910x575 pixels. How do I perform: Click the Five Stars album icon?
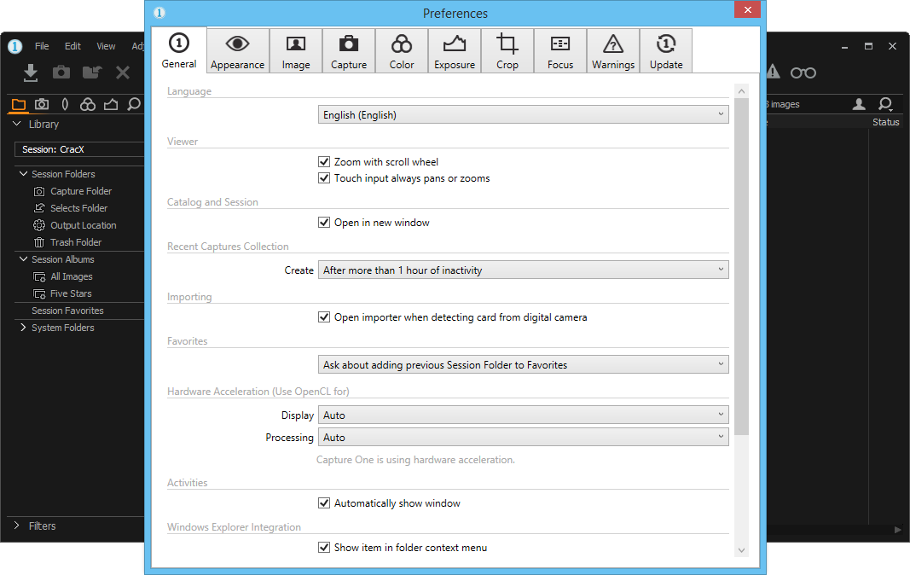(39, 293)
